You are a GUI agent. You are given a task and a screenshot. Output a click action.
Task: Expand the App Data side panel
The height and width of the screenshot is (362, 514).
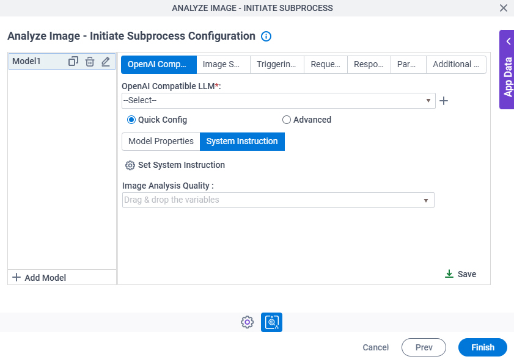pyautogui.click(x=507, y=70)
